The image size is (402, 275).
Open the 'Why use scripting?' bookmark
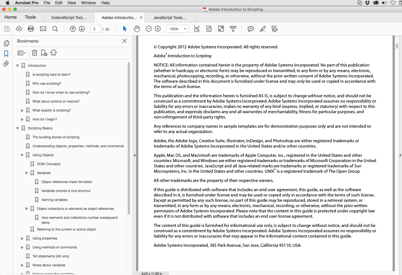[47, 84]
